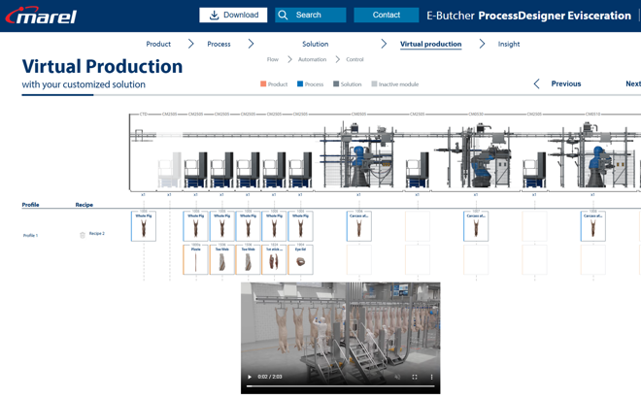The image size is (641, 398).
Task: Play the production video
Action: click(x=250, y=377)
